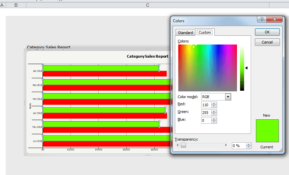This screenshot has height=175, width=289.
Task: Select the red Apr 2010 bar
Action: click(105, 116)
